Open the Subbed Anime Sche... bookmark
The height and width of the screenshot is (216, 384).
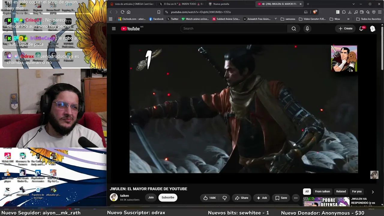pyautogui.click(x=226, y=19)
